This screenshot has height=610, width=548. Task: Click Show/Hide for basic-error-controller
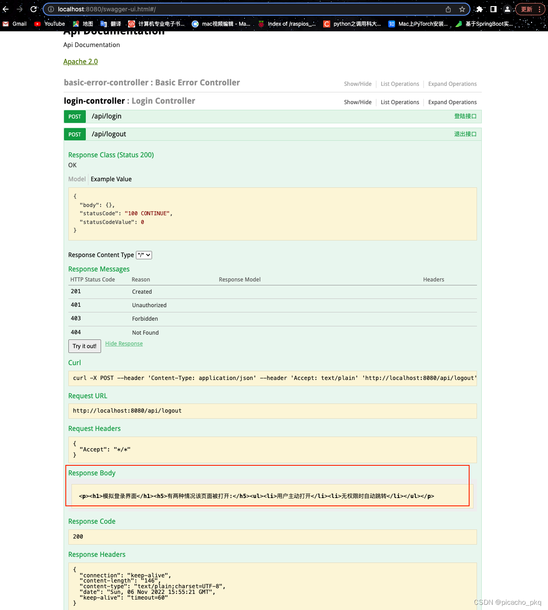coord(358,84)
